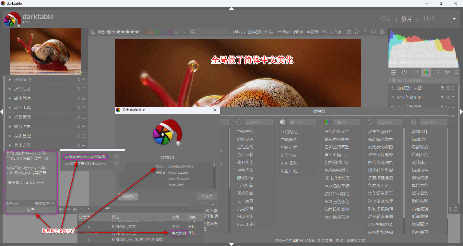Close the 关于 darktable dialog
The width and height of the screenshot is (463, 246).
pyautogui.click(x=215, y=110)
